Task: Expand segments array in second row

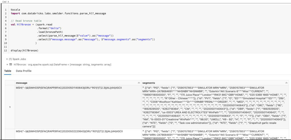Action: pyautogui.click(x=143, y=132)
